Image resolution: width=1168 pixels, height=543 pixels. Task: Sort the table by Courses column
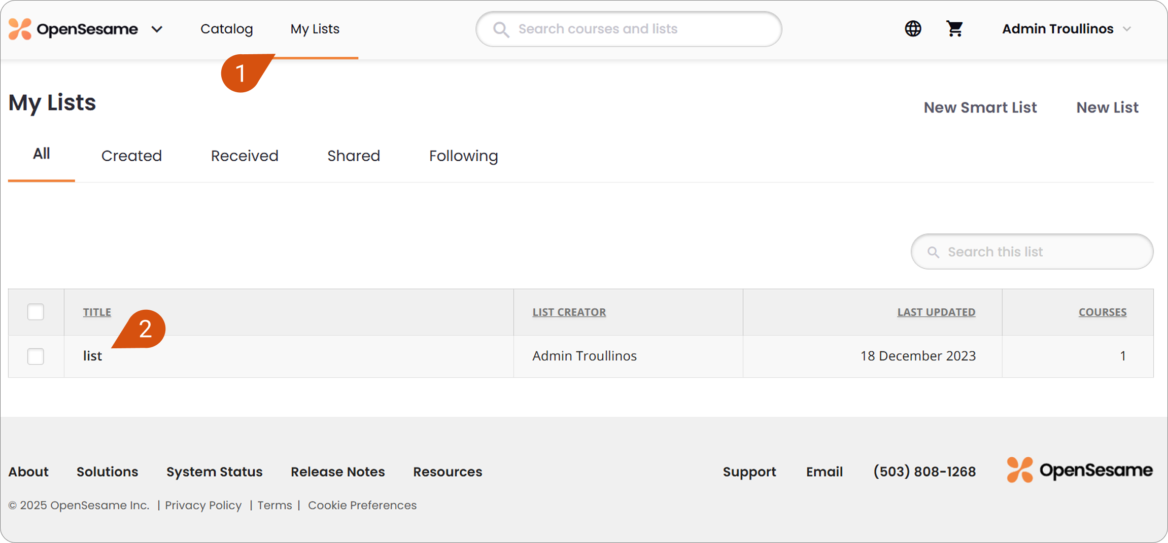1103,312
